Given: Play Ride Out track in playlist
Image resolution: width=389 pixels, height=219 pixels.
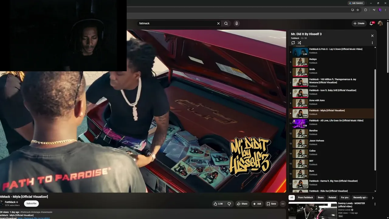Looking at the screenshot, I should click(332, 191).
